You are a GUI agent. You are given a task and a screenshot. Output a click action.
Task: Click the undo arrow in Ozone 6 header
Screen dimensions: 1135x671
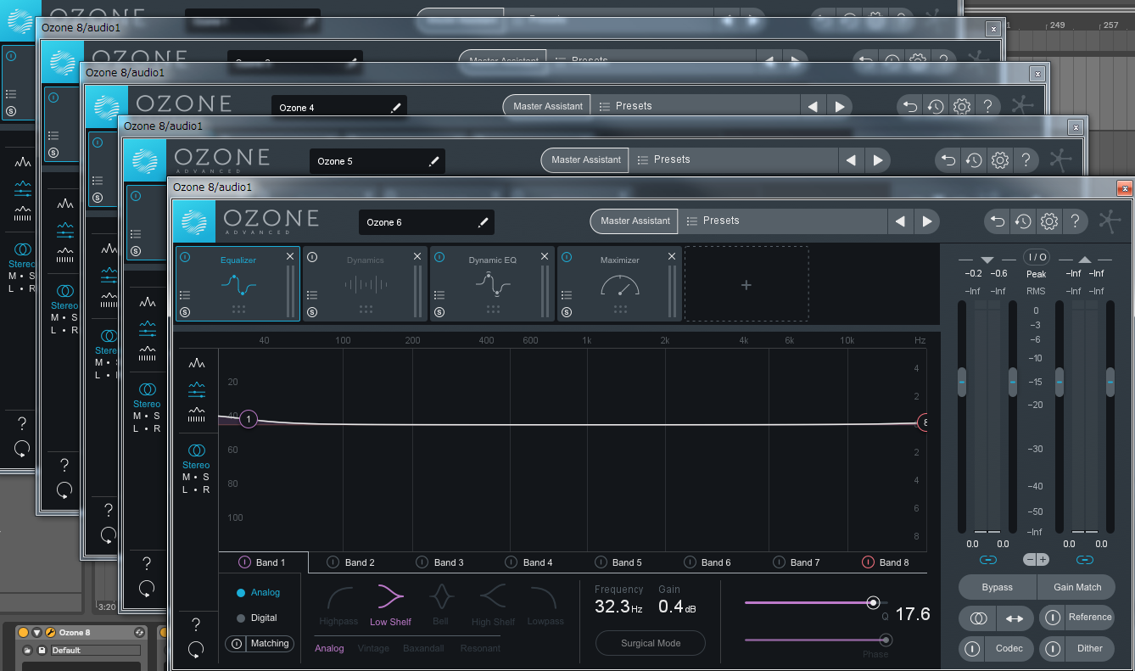(998, 221)
